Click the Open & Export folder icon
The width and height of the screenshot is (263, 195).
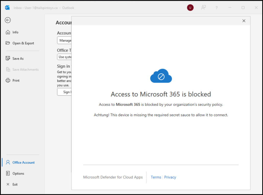tap(8, 43)
